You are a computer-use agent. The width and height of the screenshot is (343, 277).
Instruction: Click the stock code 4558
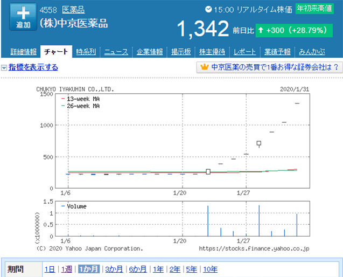tap(48, 10)
